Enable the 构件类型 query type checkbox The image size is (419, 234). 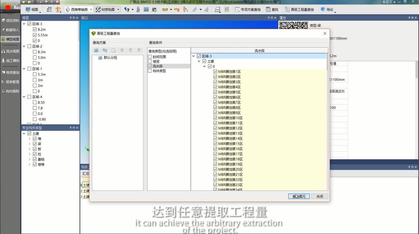pos(150,71)
